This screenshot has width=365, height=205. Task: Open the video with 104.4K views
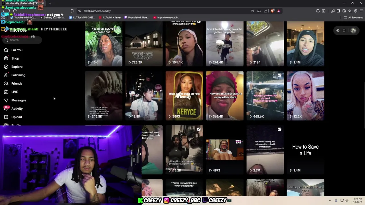(184, 44)
